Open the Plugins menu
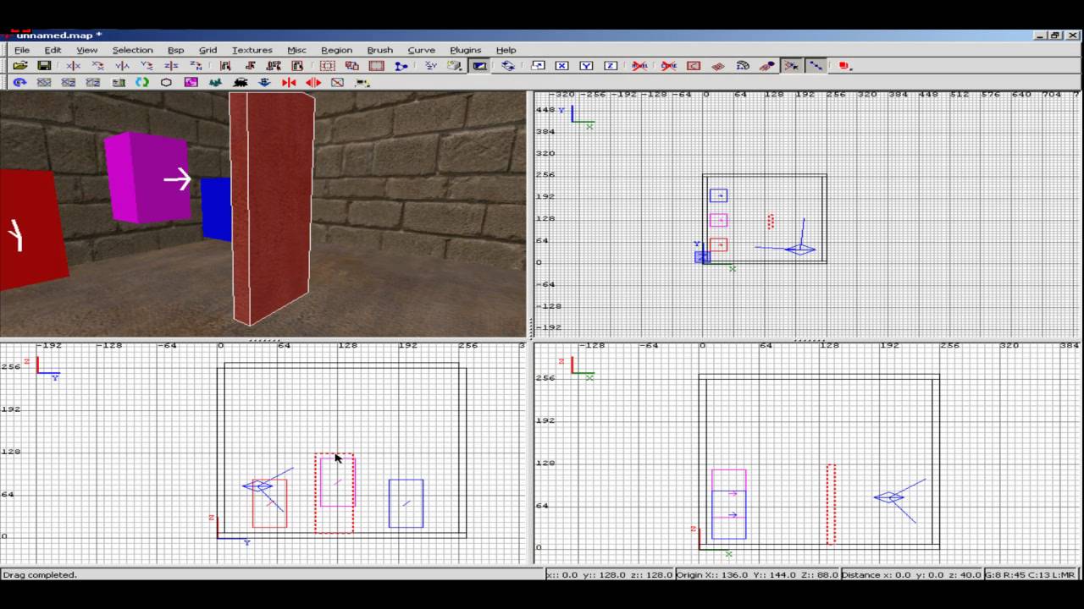1084x609 pixels. tap(466, 50)
